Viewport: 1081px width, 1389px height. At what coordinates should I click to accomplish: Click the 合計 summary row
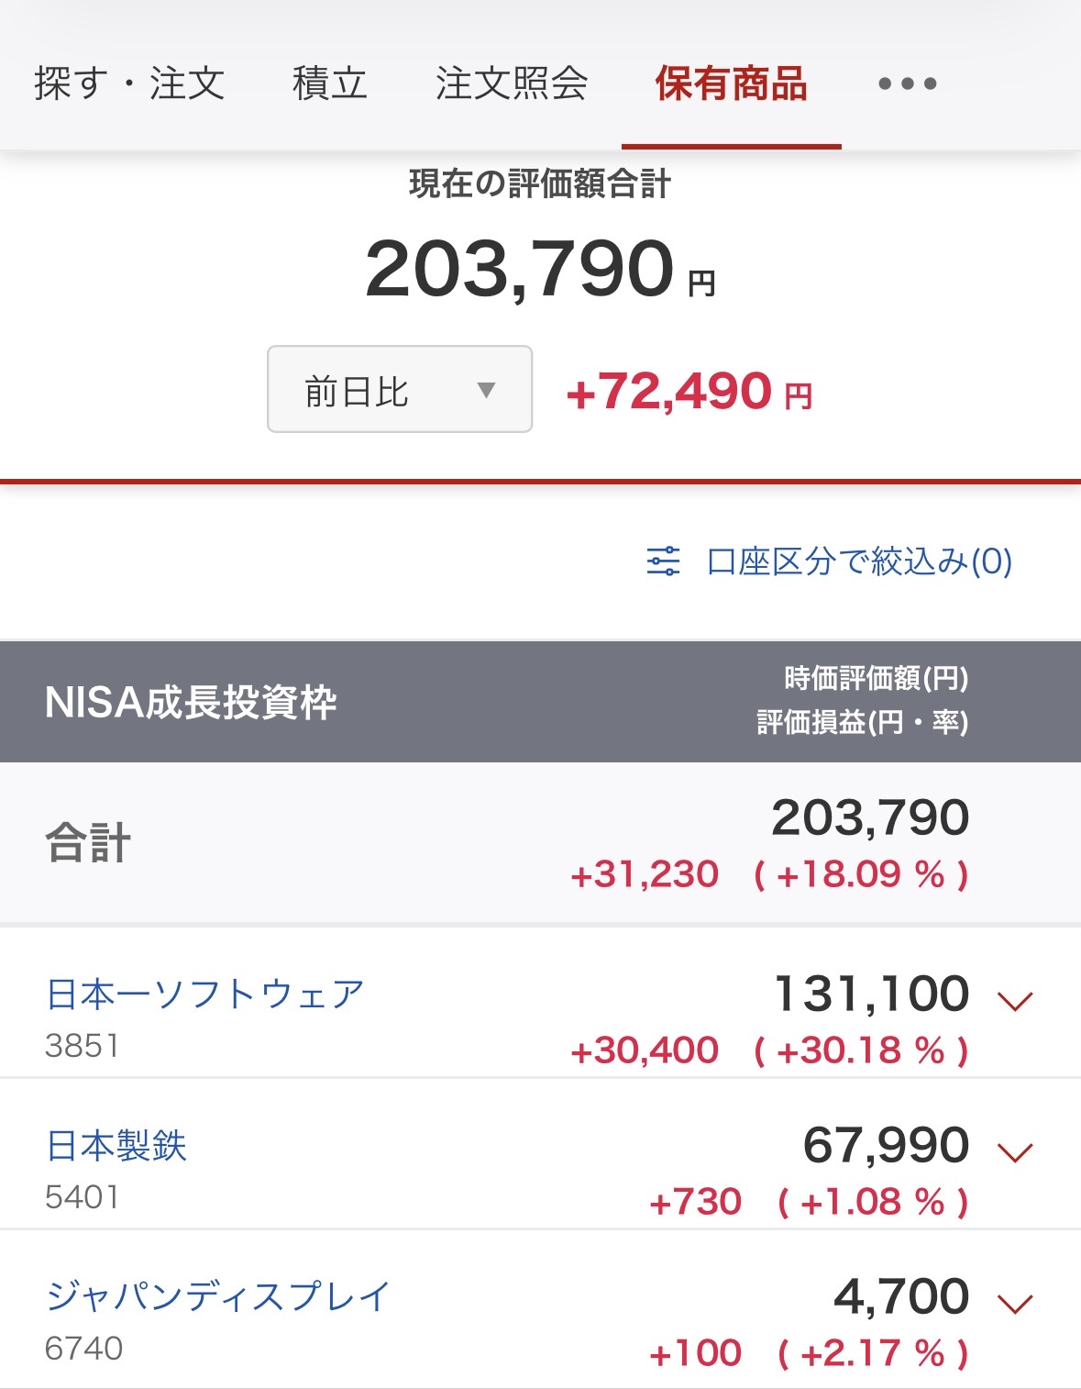click(540, 843)
